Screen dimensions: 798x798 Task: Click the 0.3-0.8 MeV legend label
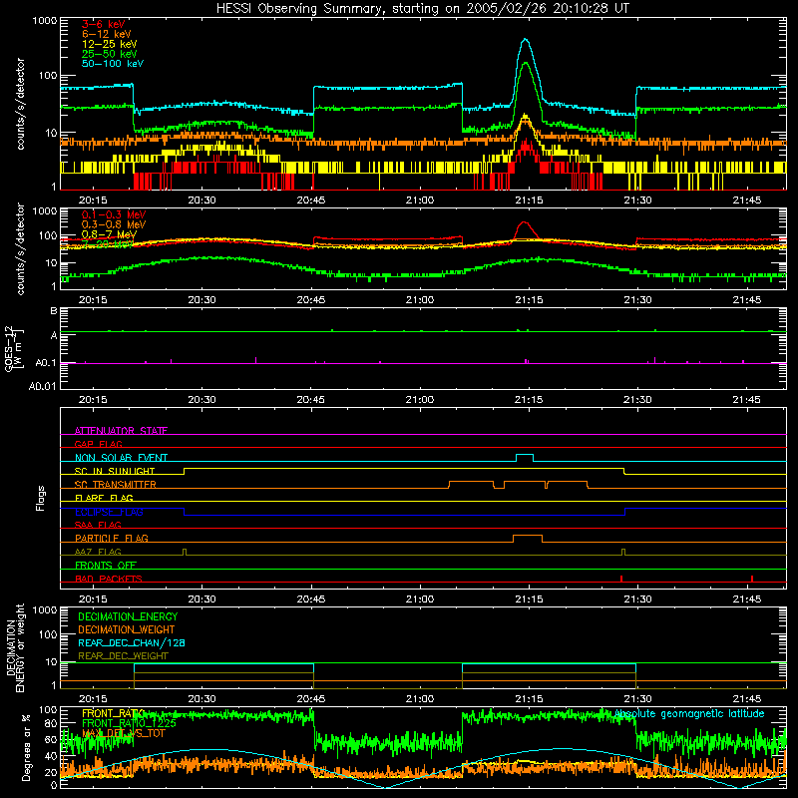click(x=114, y=224)
